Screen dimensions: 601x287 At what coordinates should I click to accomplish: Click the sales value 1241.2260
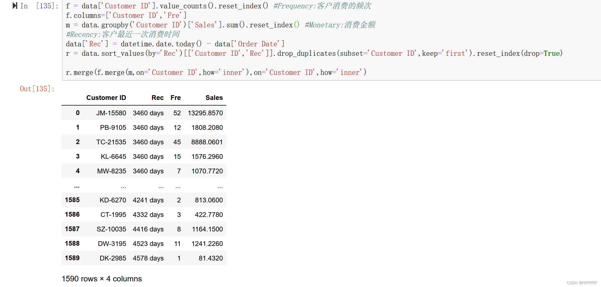coord(207,244)
